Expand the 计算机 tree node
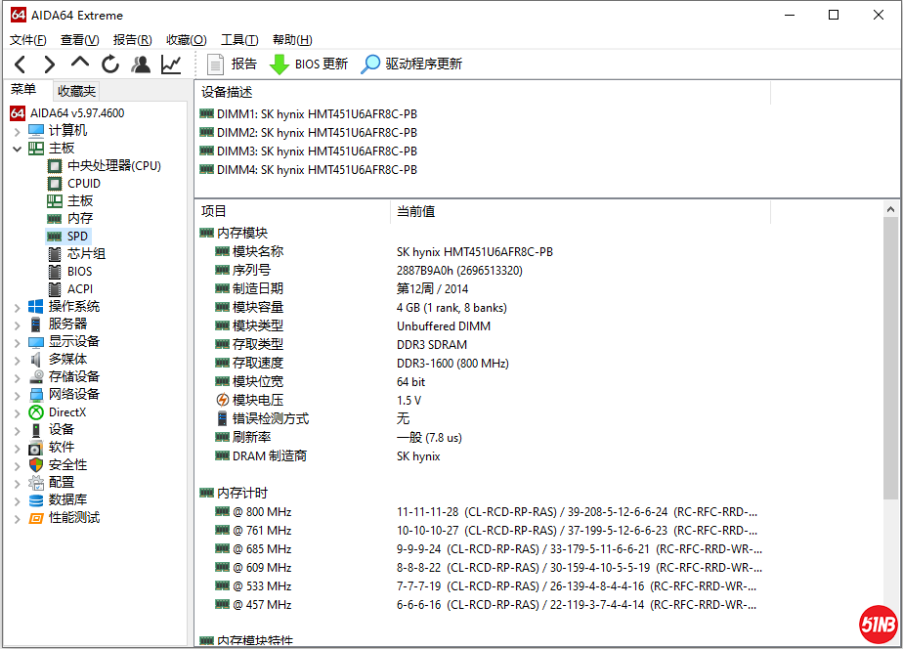Viewport: 903px width, 649px height. pos(17,131)
